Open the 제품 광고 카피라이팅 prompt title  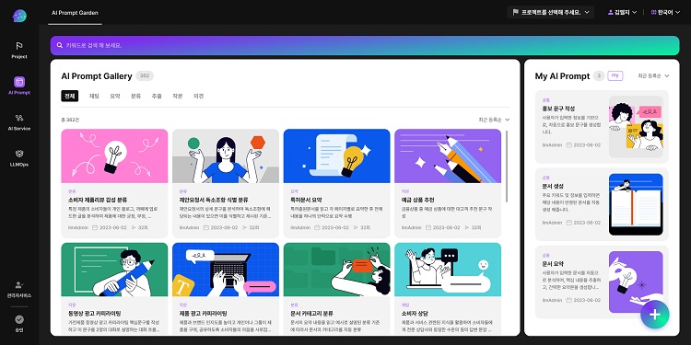tap(204, 314)
